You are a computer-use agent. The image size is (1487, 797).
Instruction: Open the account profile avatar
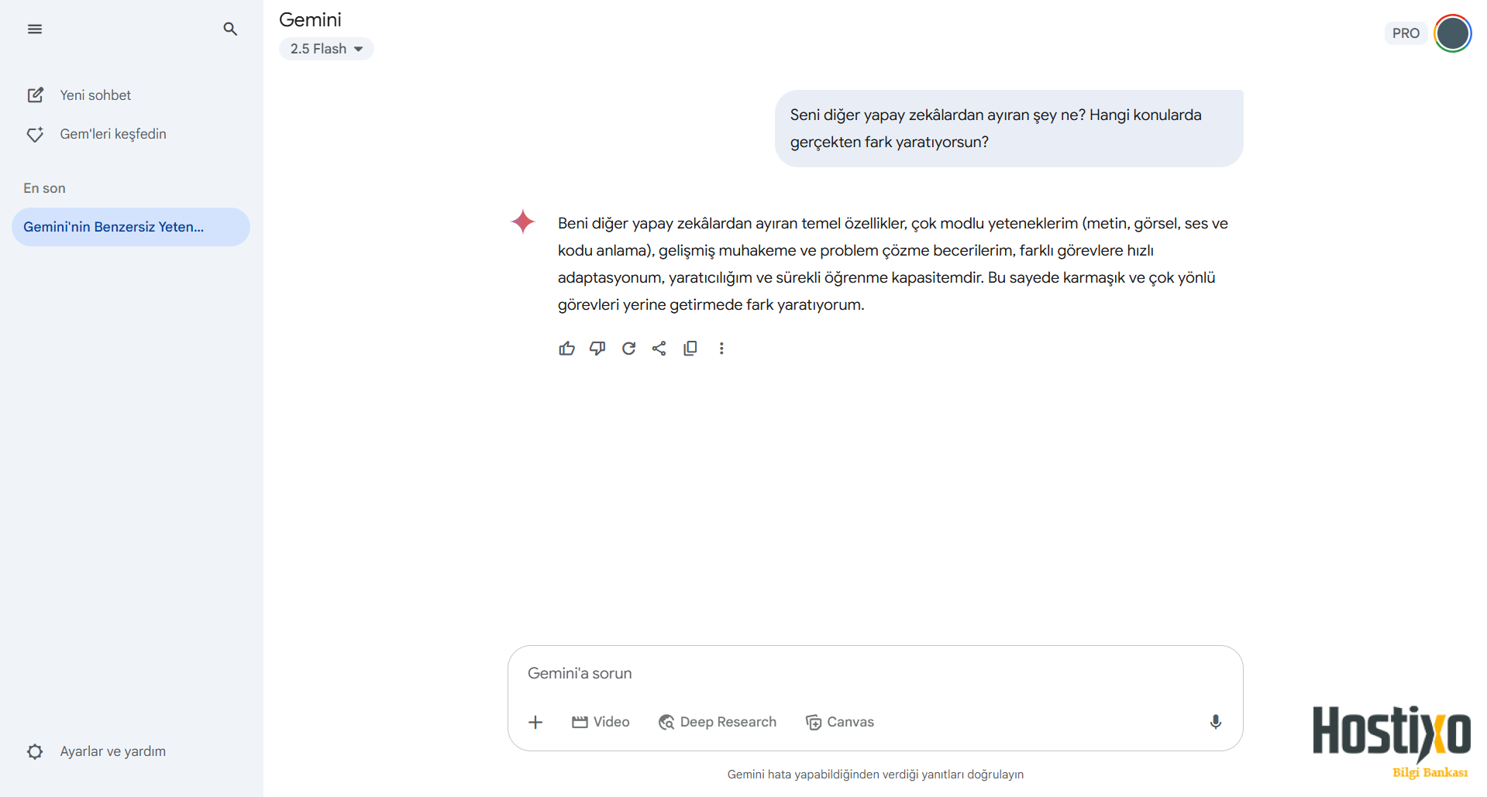pos(1452,33)
